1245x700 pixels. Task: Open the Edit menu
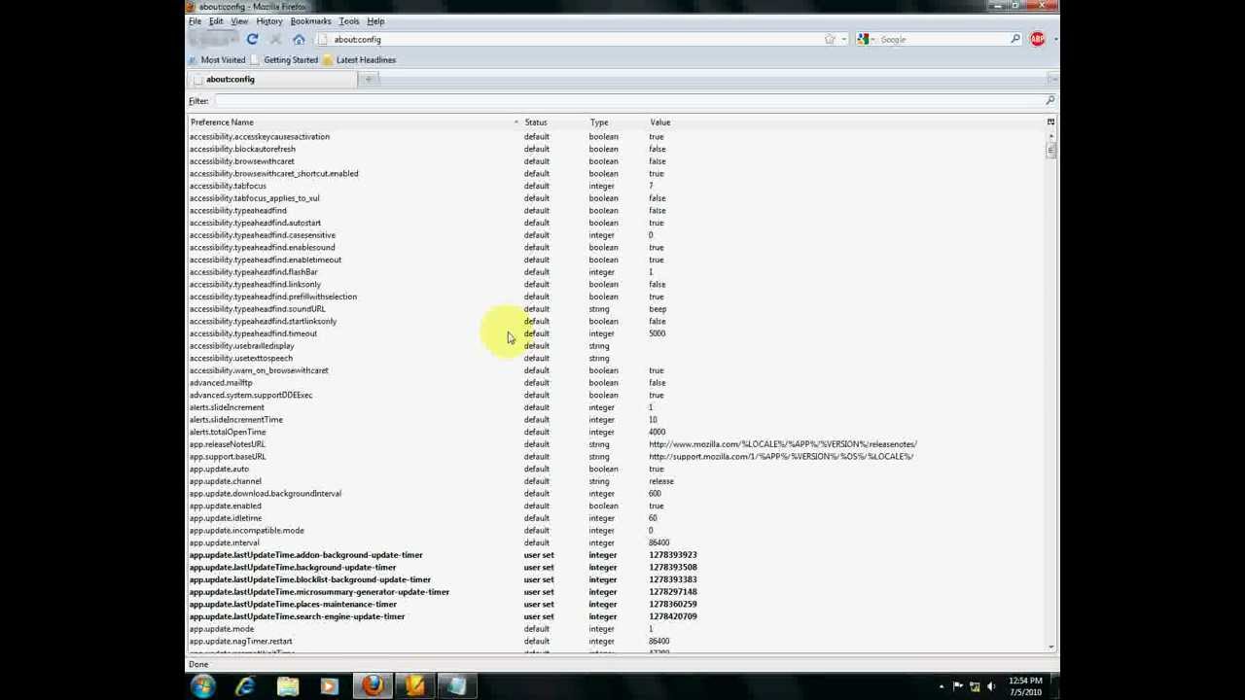click(x=216, y=21)
